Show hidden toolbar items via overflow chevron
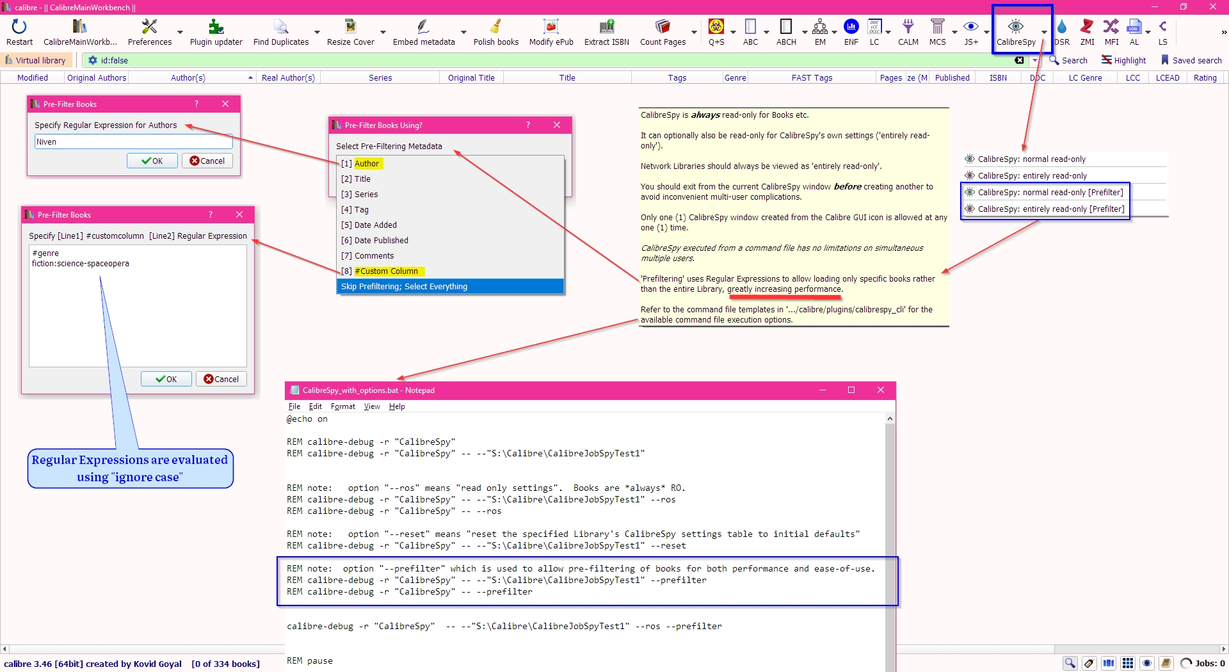 1223,32
